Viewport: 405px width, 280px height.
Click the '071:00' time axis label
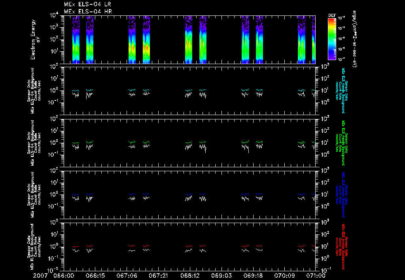click(x=315, y=276)
